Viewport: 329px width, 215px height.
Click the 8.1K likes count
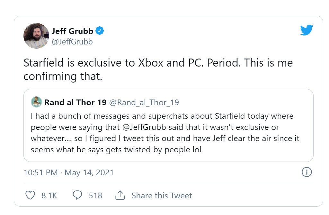coord(49,195)
